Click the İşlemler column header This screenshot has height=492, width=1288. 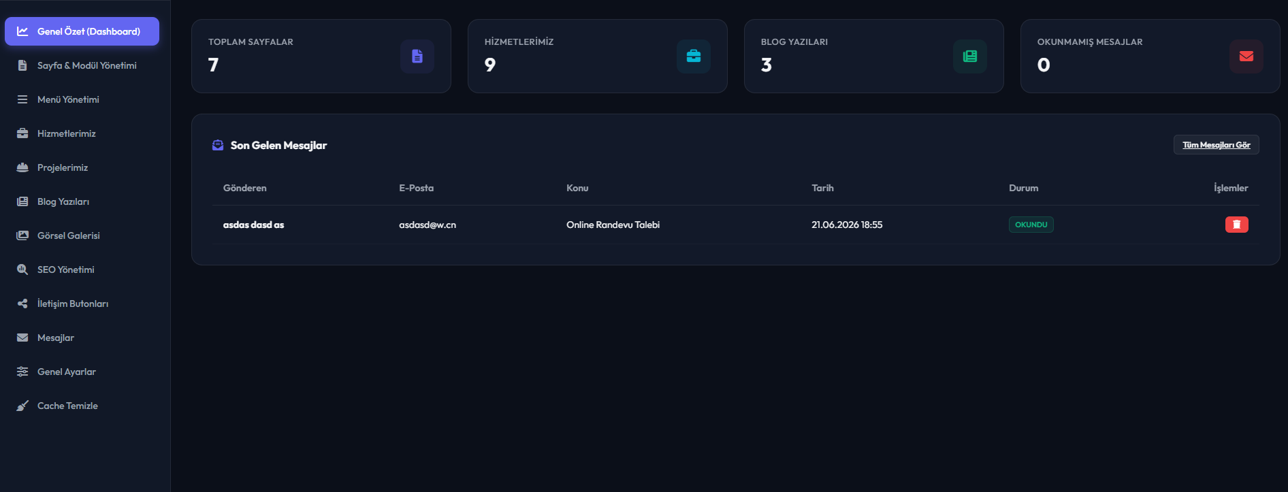(x=1231, y=188)
